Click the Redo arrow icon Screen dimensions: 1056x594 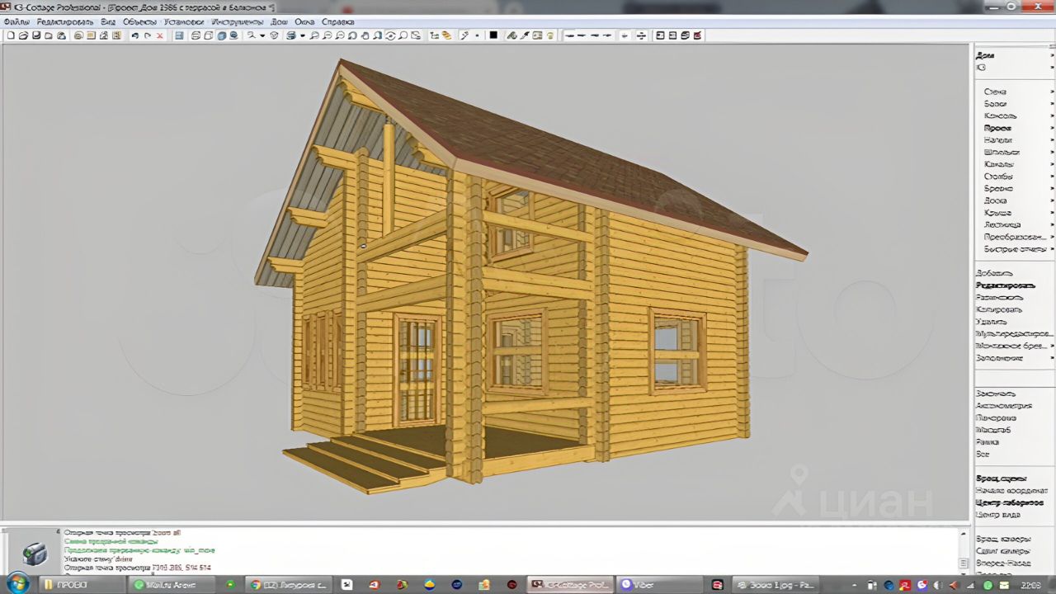[x=148, y=35]
